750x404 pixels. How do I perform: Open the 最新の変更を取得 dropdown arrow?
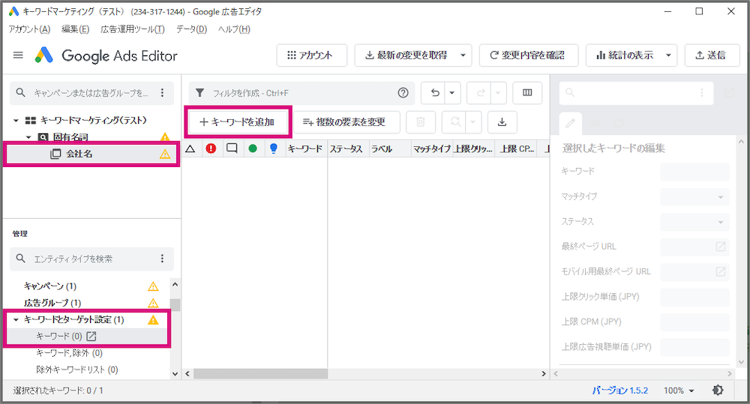463,55
